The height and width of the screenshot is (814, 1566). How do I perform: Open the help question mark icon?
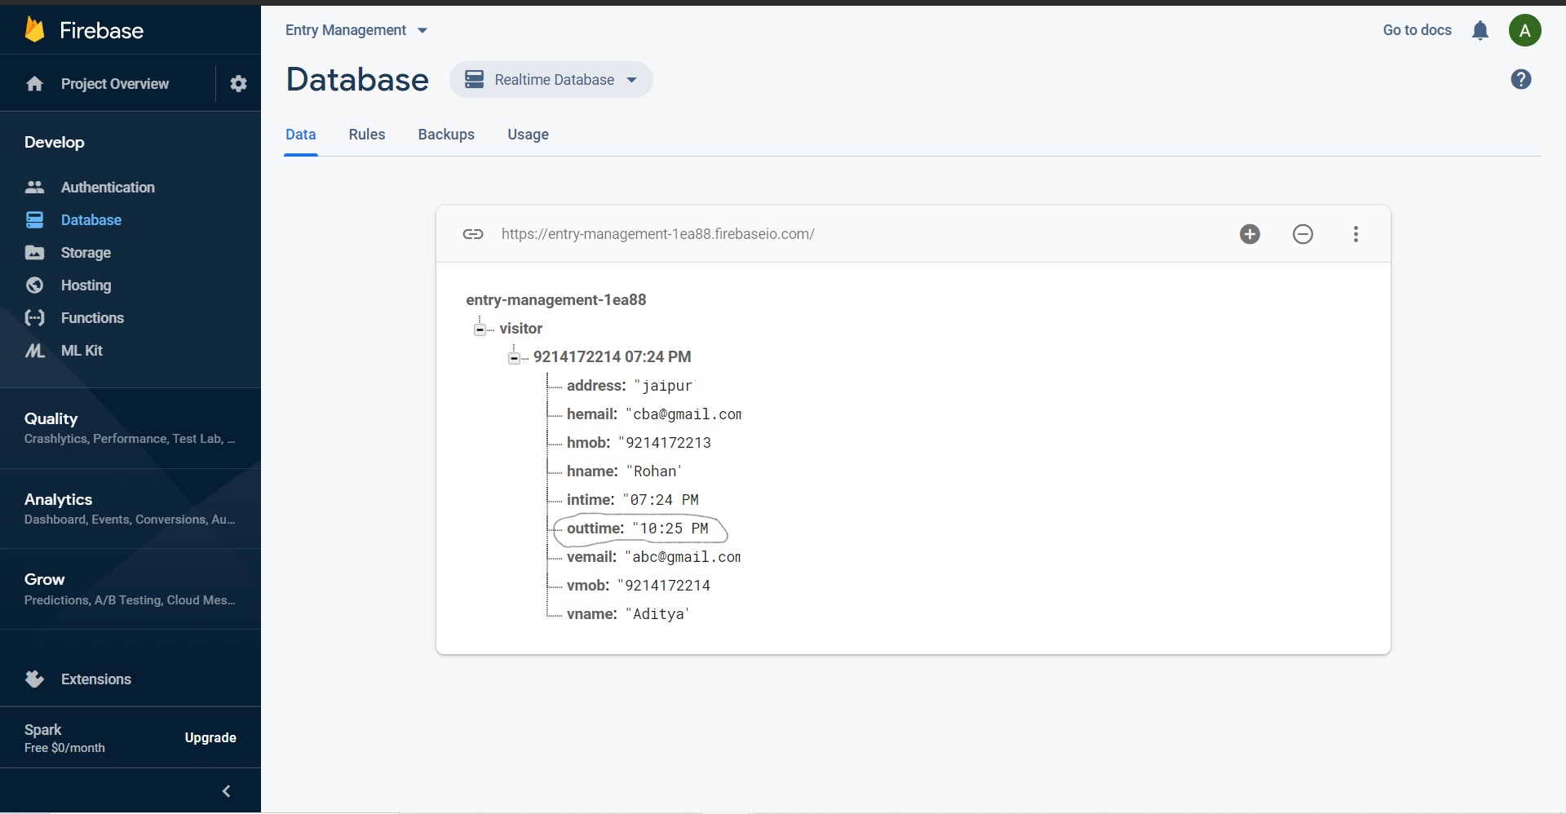[x=1520, y=79]
